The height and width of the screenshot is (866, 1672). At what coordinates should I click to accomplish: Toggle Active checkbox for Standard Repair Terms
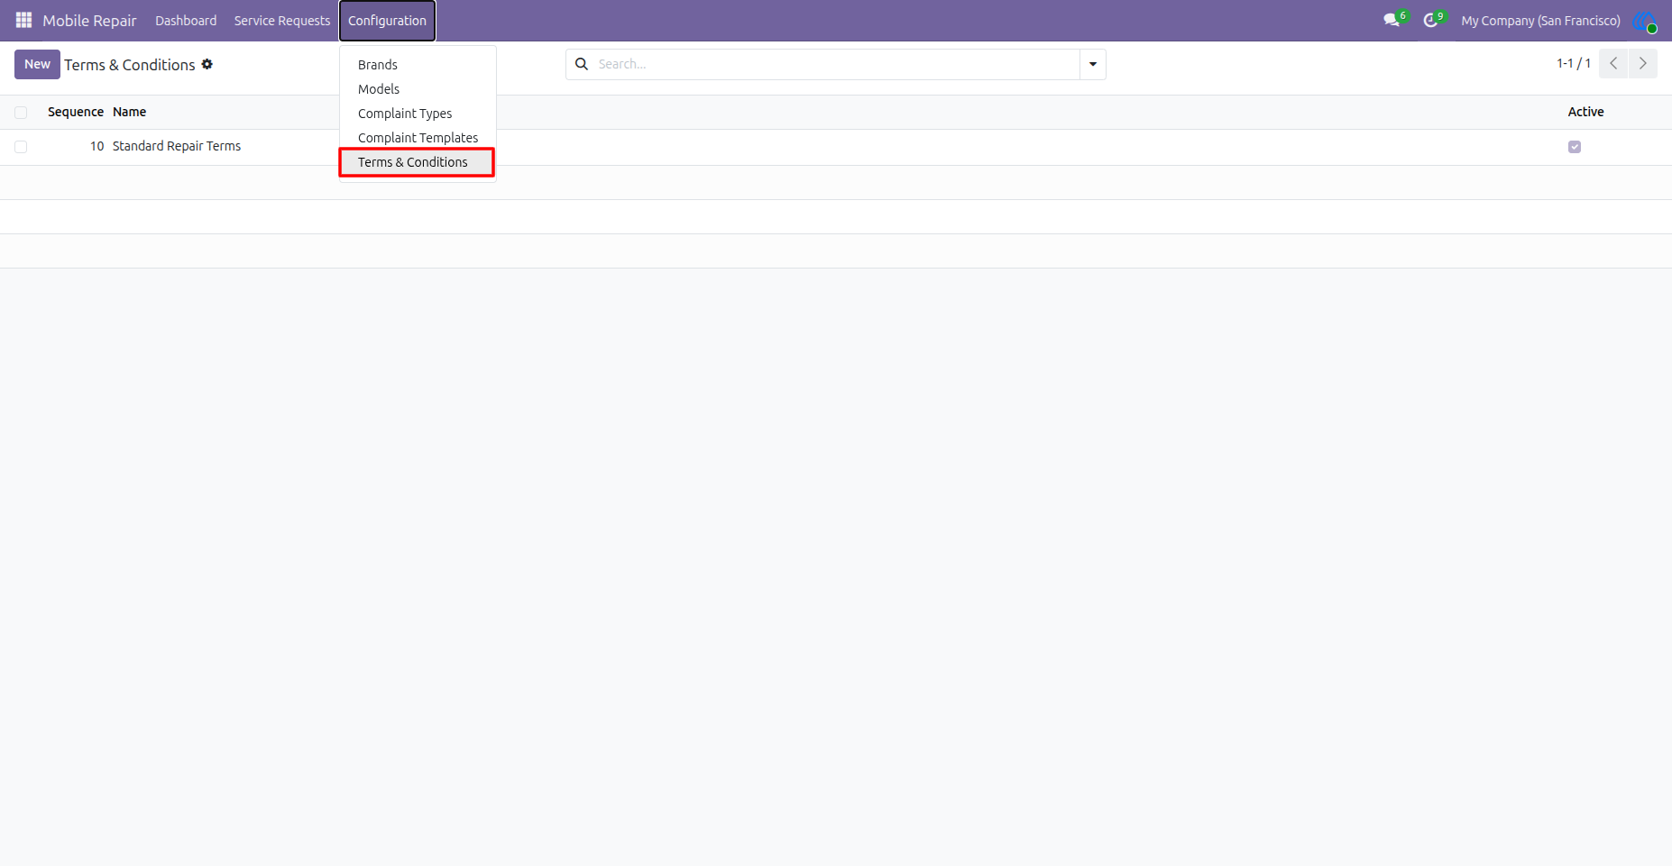1575,147
